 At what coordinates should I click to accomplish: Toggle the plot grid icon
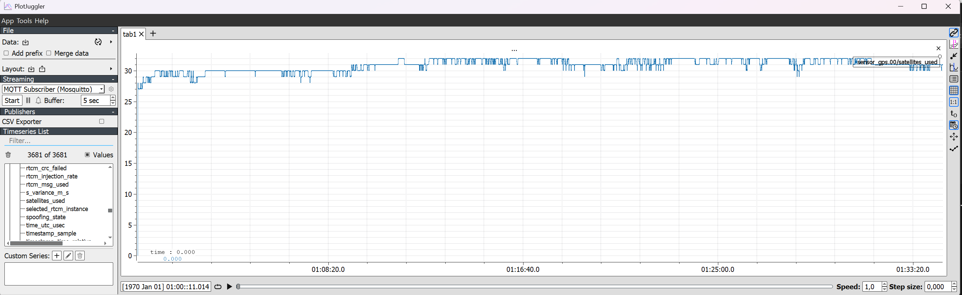[x=954, y=90]
